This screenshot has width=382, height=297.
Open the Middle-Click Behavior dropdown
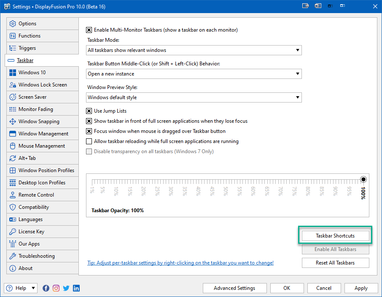pyautogui.click(x=194, y=74)
